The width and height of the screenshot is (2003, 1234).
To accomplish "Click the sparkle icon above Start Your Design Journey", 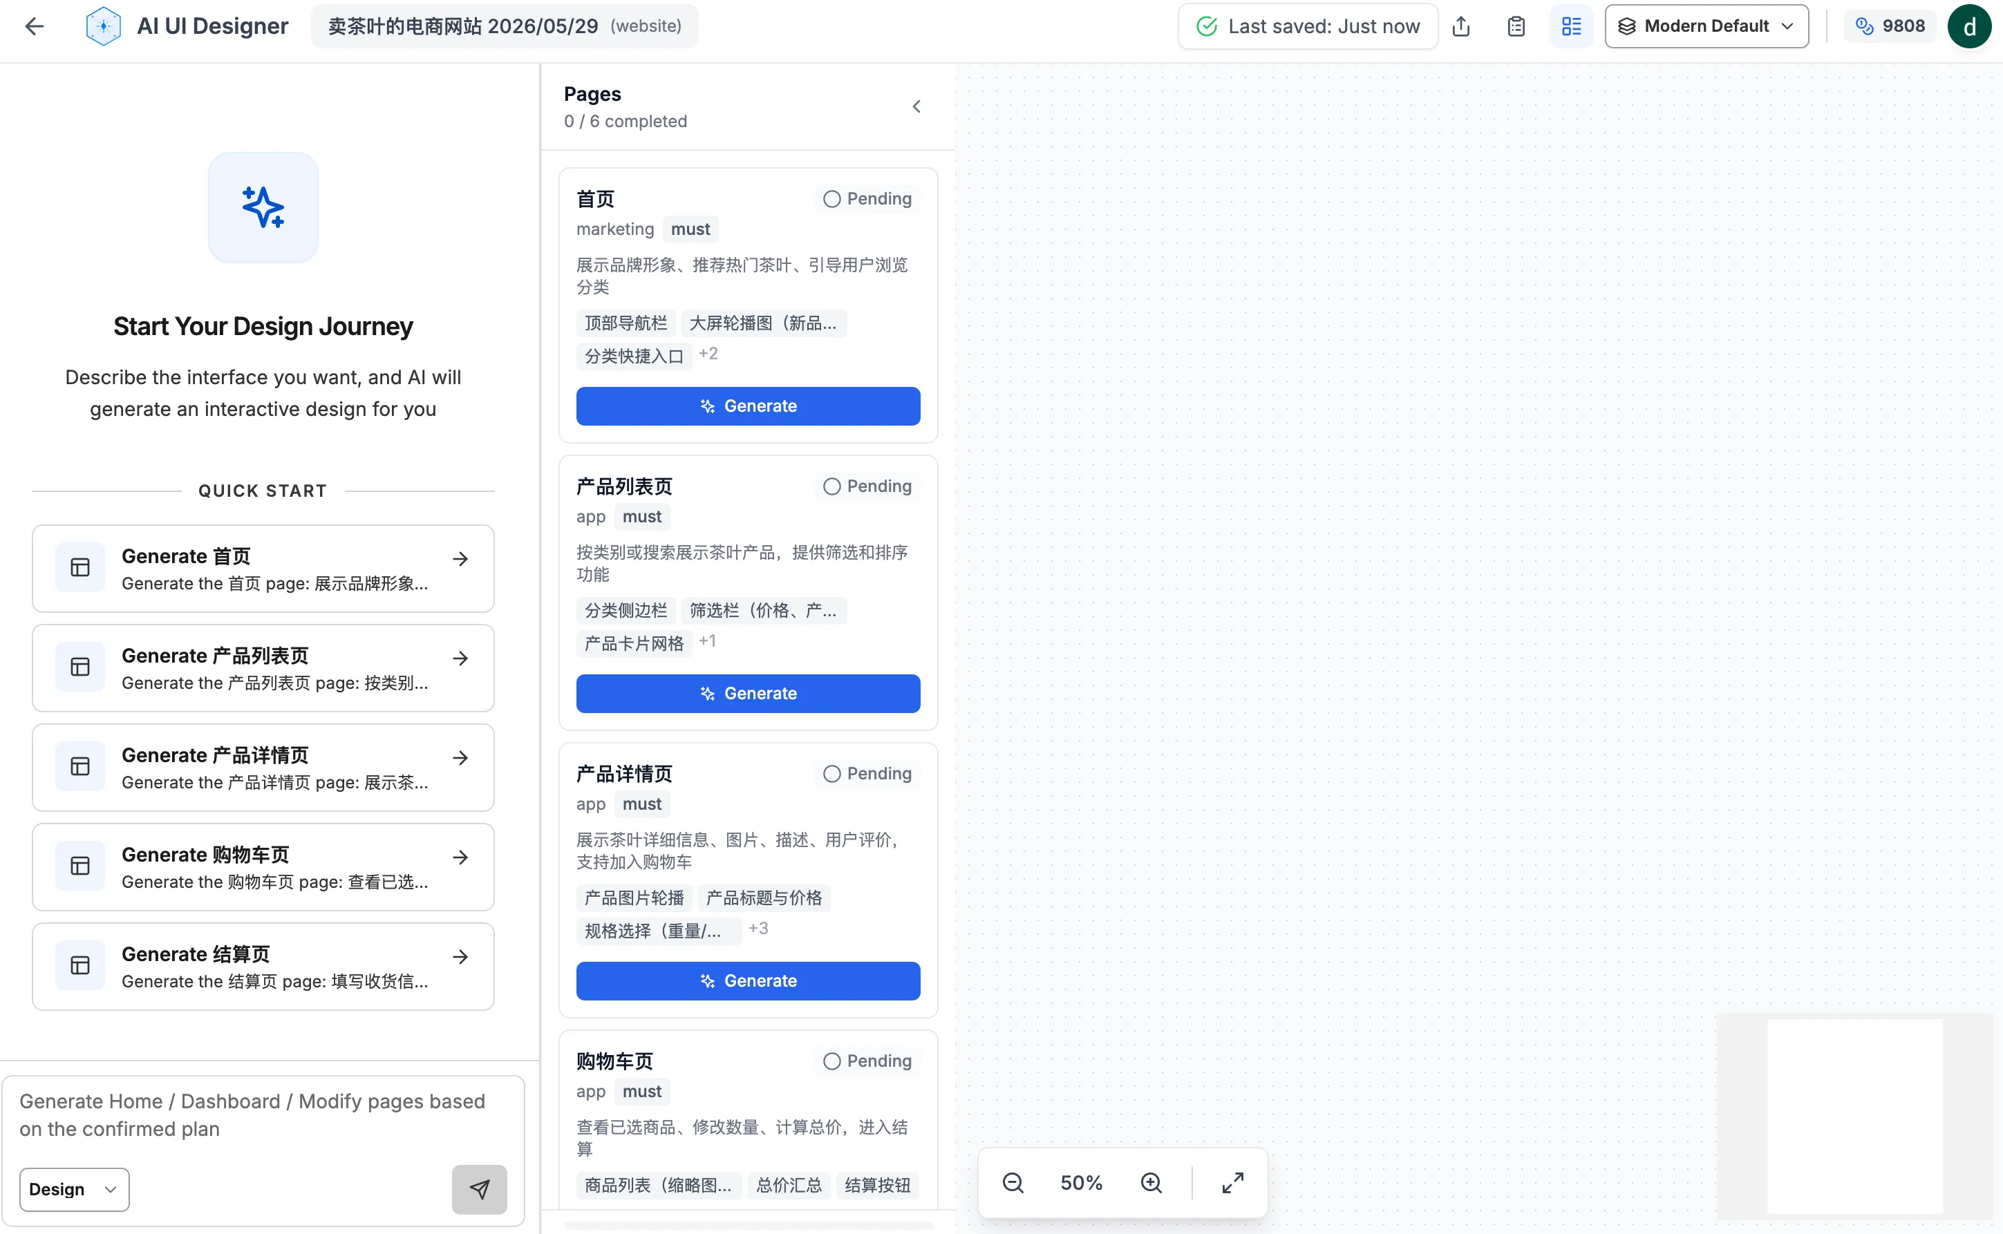I will click(263, 207).
